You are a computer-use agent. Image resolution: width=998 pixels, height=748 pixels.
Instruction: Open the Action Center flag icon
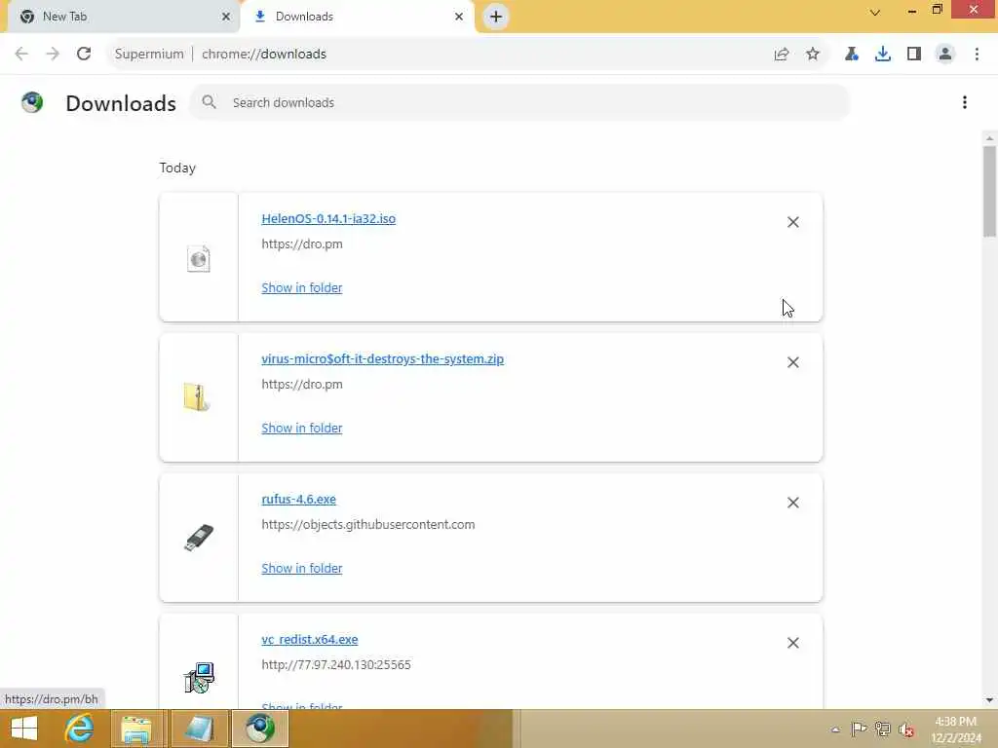pos(859,729)
